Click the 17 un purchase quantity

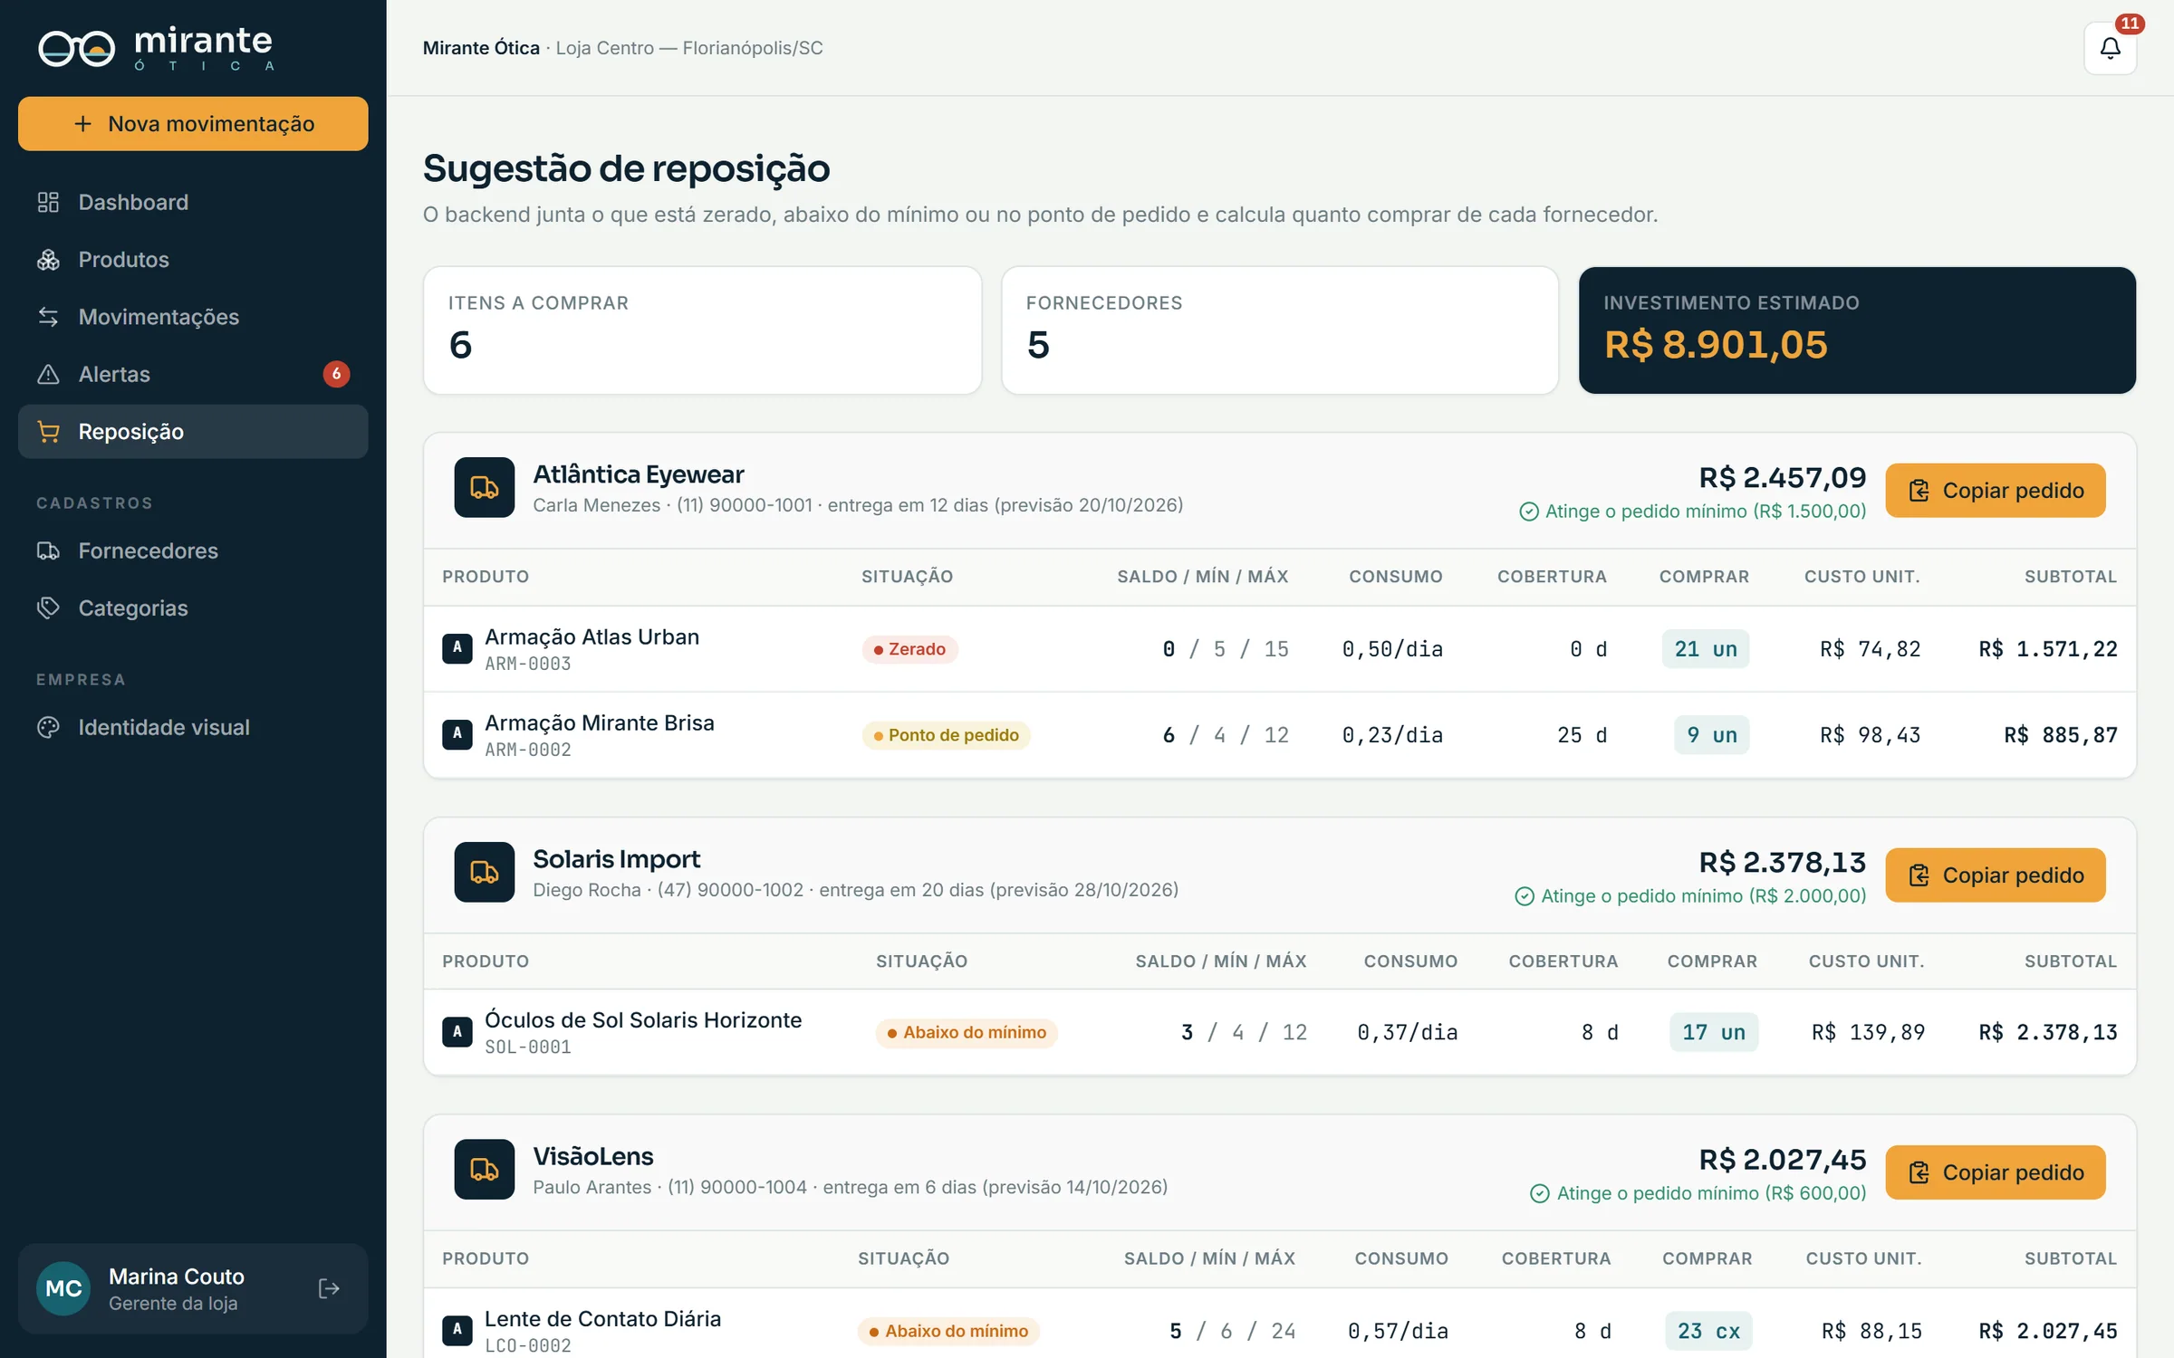[x=1713, y=1032]
